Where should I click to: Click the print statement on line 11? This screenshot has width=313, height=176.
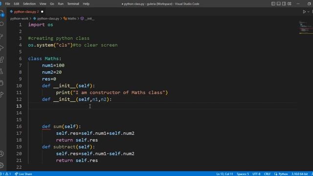click(x=112, y=92)
